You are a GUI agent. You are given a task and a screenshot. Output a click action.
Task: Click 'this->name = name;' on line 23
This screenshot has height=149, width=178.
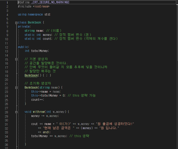pos(46,92)
